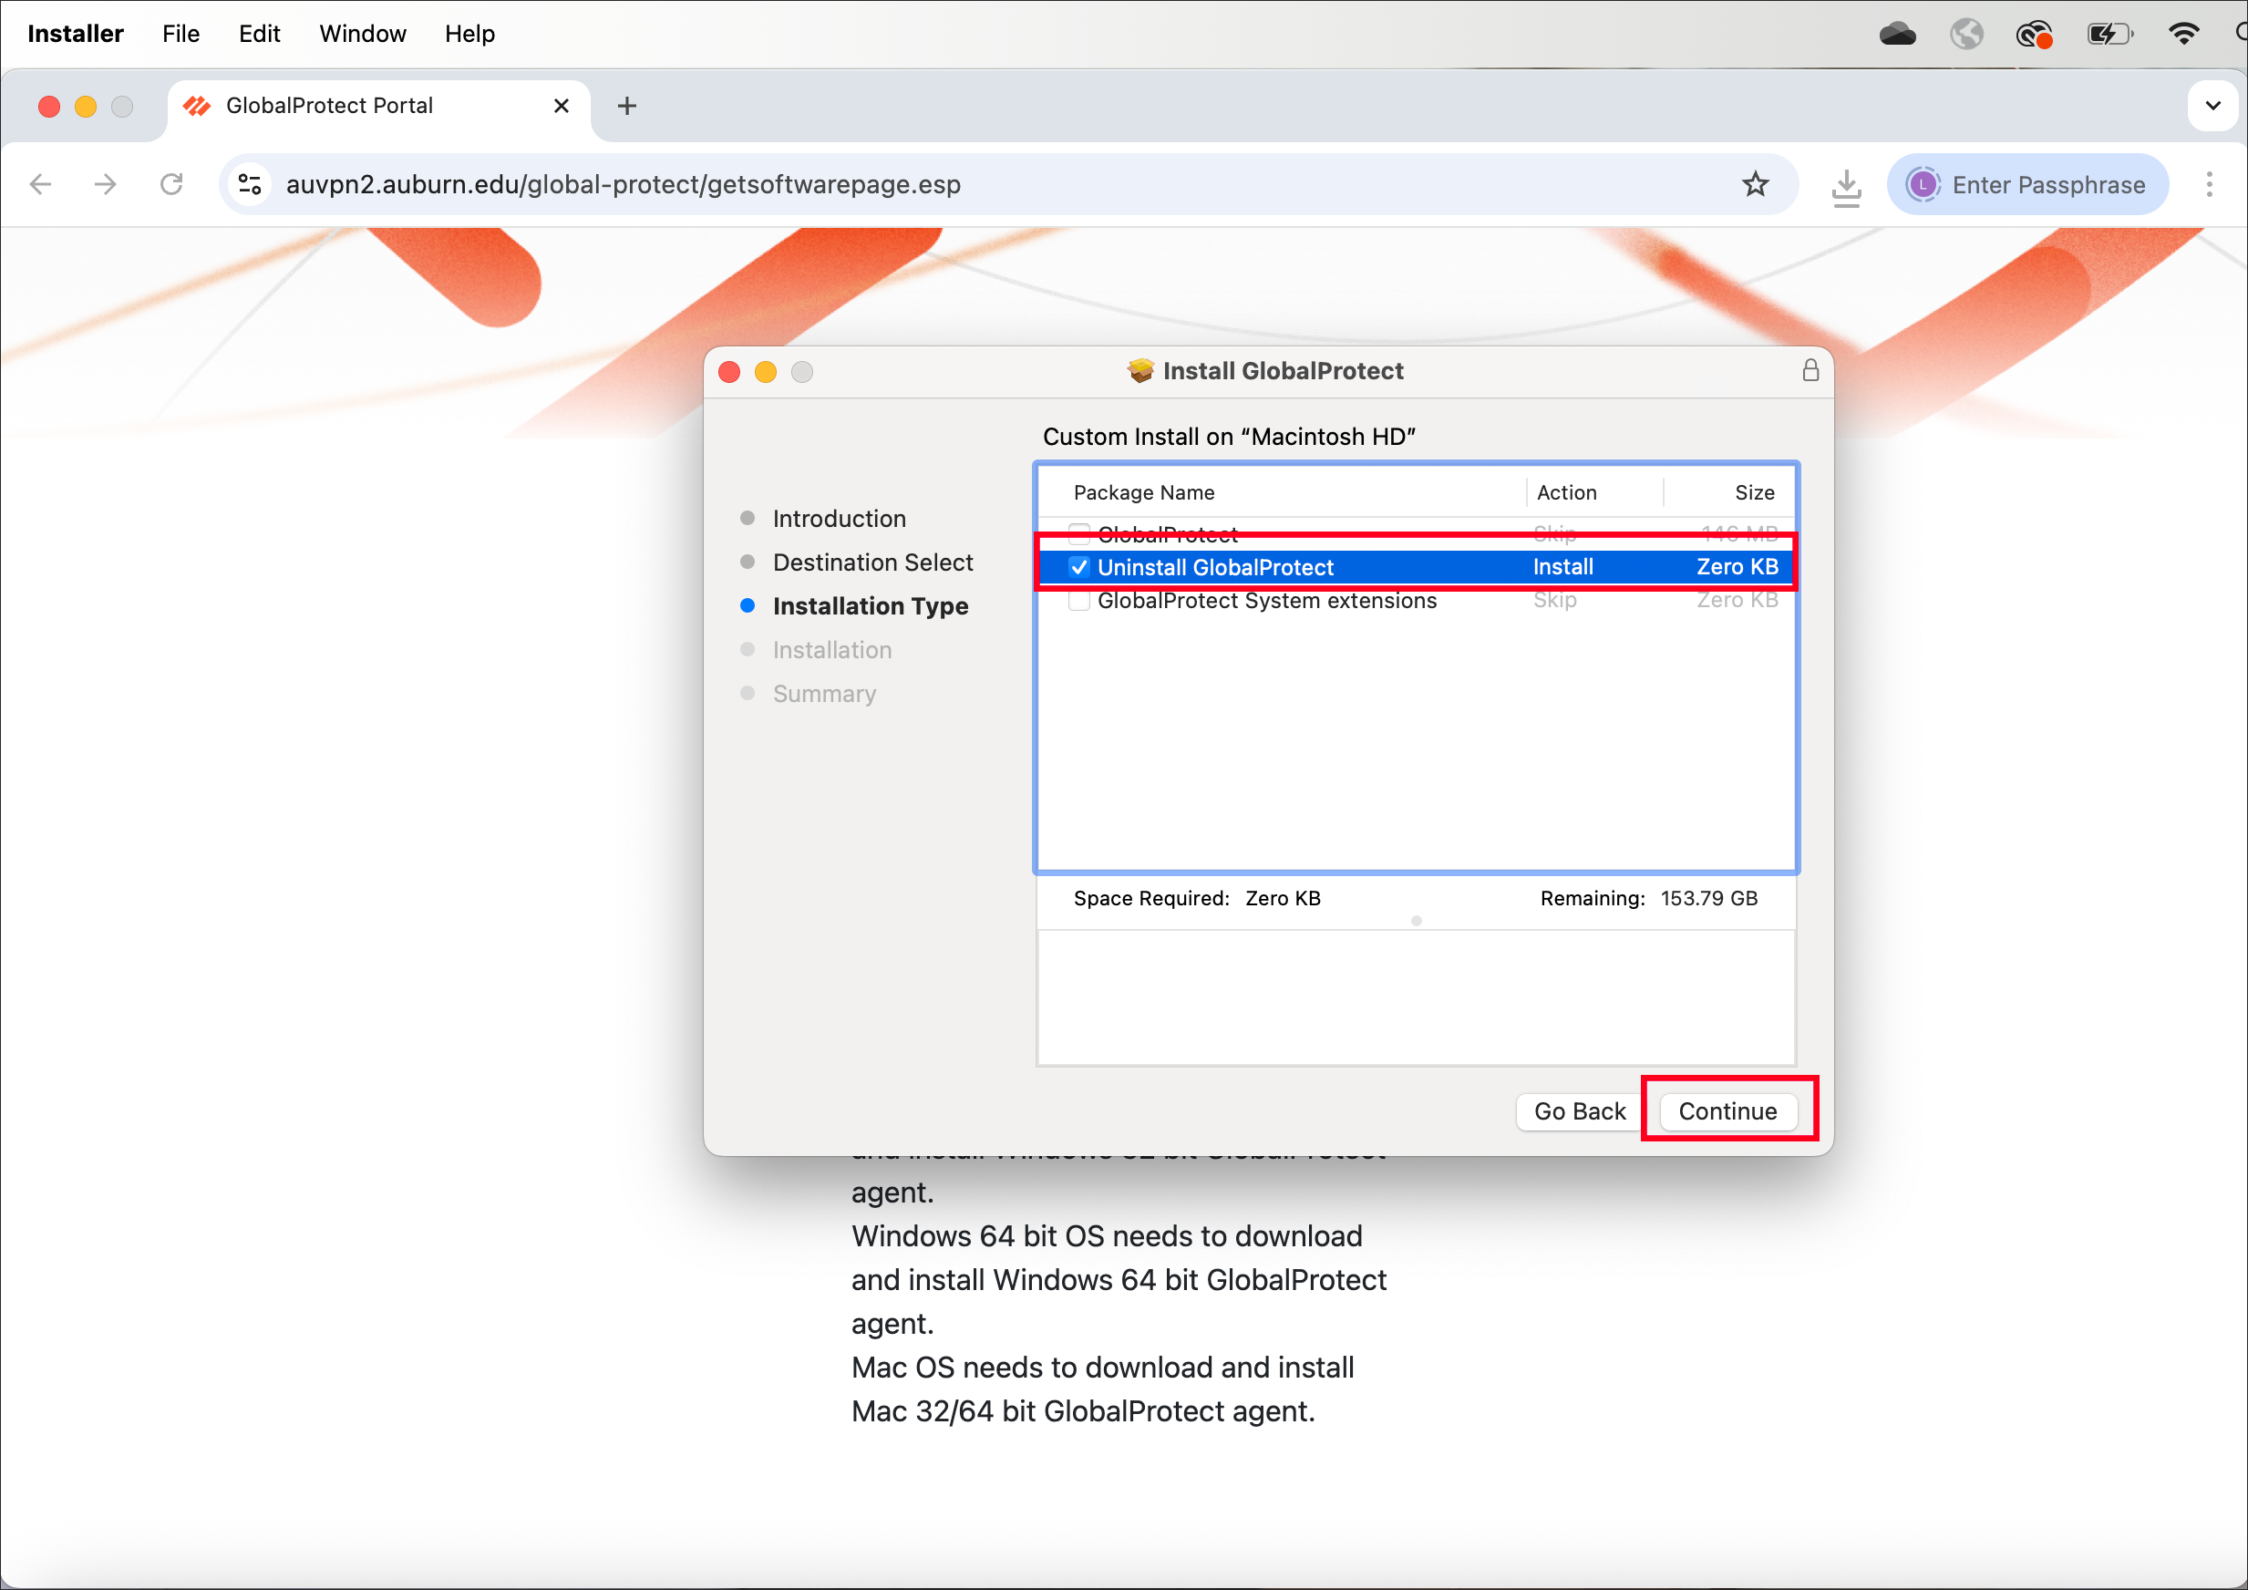Open the Chrome three-dot menu
The width and height of the screenshot is (2248, 1590).
click(x=2209, y=184)
